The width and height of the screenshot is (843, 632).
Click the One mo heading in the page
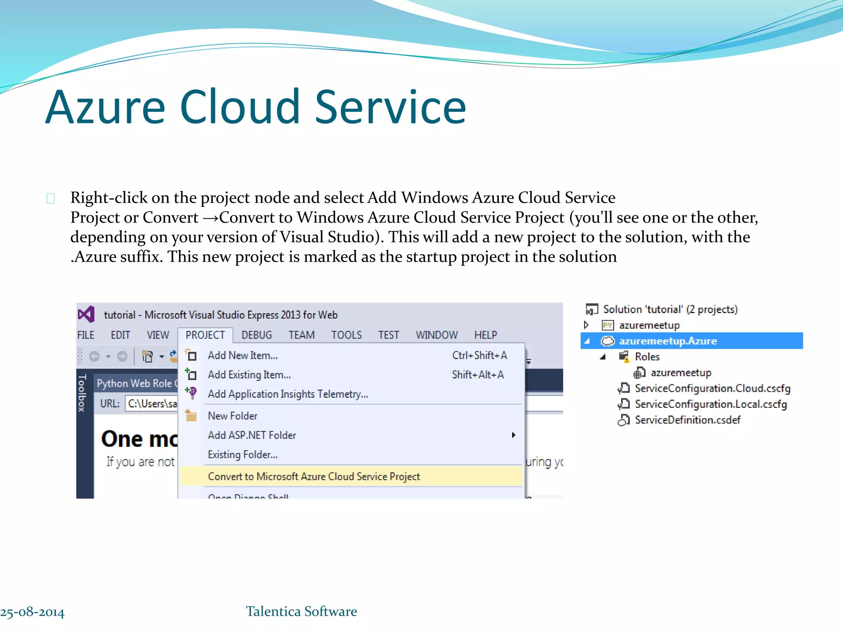pos(140,439)
